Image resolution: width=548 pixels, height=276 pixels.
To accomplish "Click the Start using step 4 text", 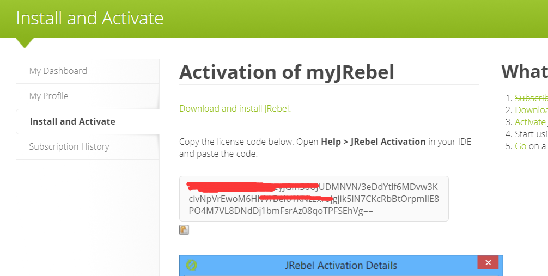I will coord(531,134).
